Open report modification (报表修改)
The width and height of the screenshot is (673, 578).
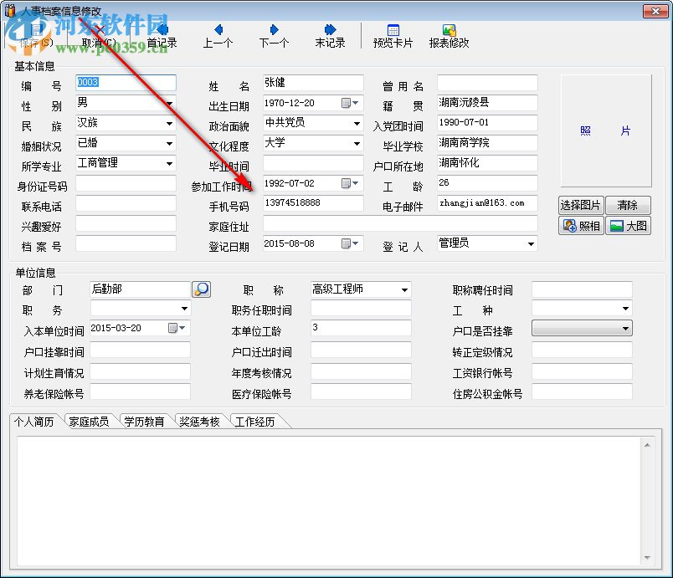pyautogui.click(x=449, y=36)
